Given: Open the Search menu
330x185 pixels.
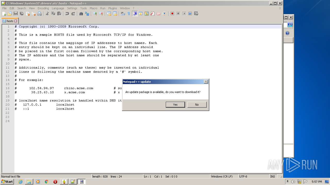Looking at the screenshot, I should [x=22, y=8].
